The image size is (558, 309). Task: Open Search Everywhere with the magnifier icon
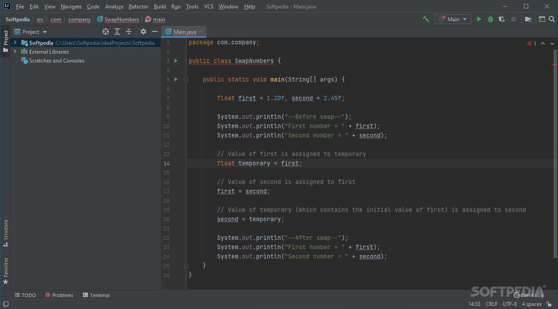click(x=551, y=19)
